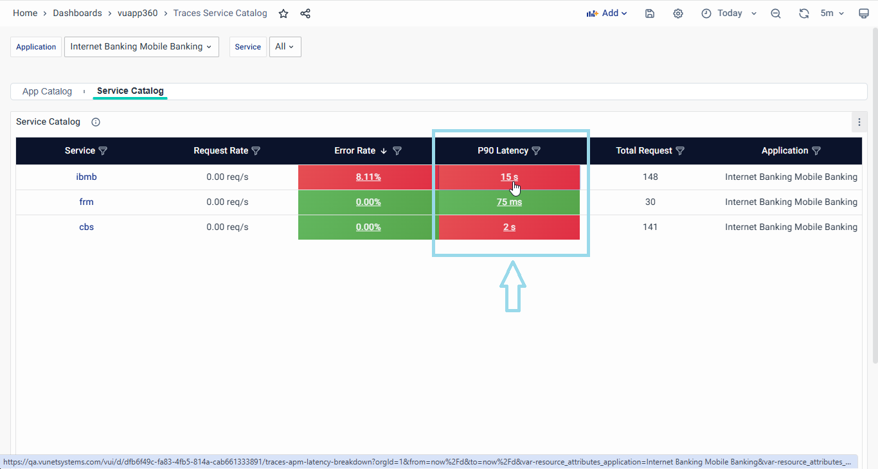Expand the Service All dropdown
Image resolution: width=878 pixels, height=469 pixels.
click(285, 47)
